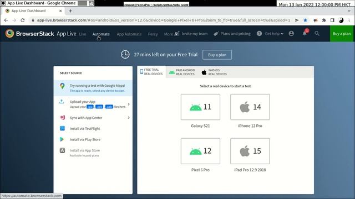Click the megaphone extension icon
Screen dimensions: 355x199
pos(316,20)
